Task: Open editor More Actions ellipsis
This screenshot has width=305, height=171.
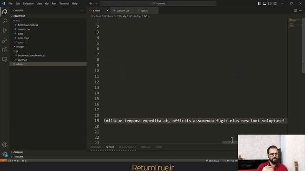Action: click(301, 10)
